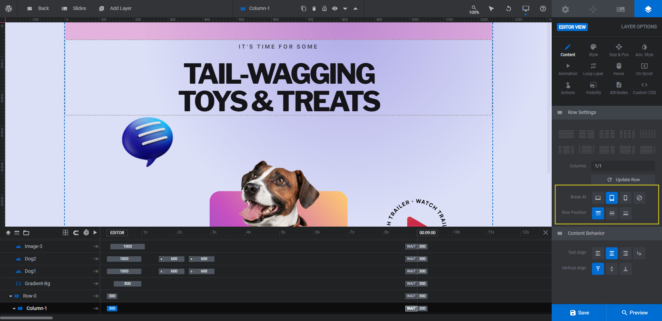Screen dimensions: 662x321
Task: Click the Update Row button
Action: coord(623,180)
